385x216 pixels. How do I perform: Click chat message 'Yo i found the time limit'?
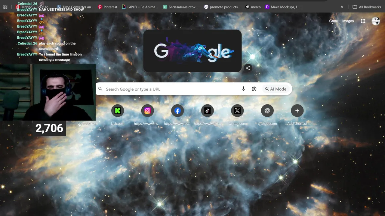click(60, 57)
